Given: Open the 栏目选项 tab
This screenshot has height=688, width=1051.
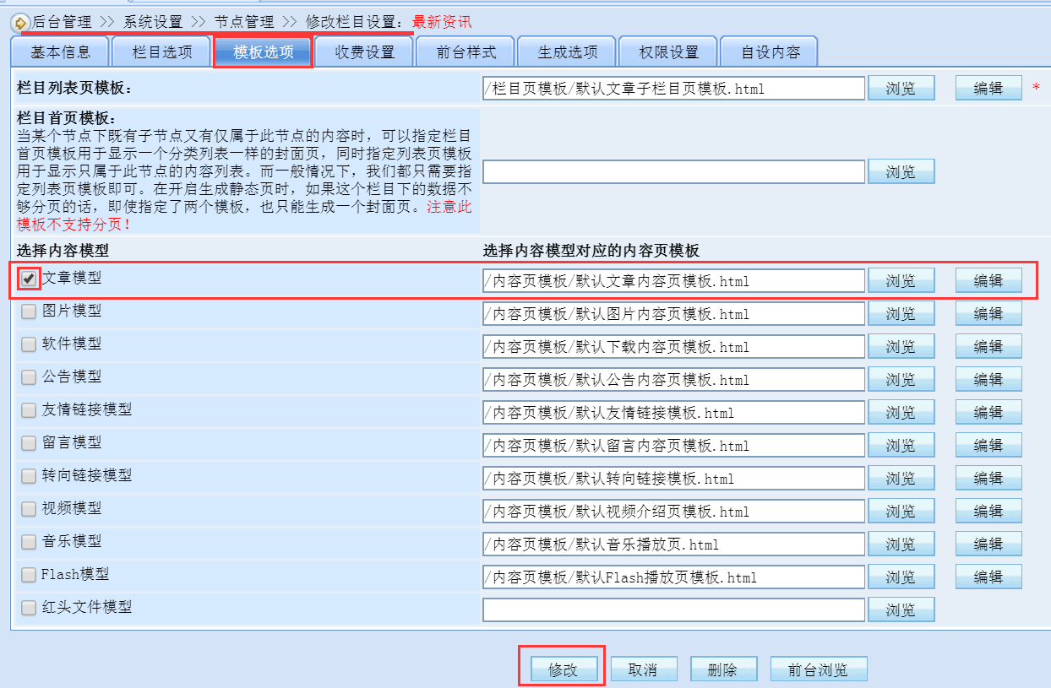Looking at the screenshot, I should tap(162, 52).
